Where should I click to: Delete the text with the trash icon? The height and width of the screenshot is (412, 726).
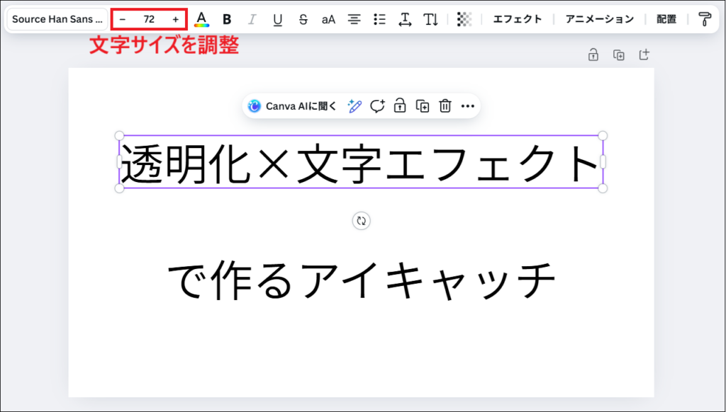pos(445,105)
